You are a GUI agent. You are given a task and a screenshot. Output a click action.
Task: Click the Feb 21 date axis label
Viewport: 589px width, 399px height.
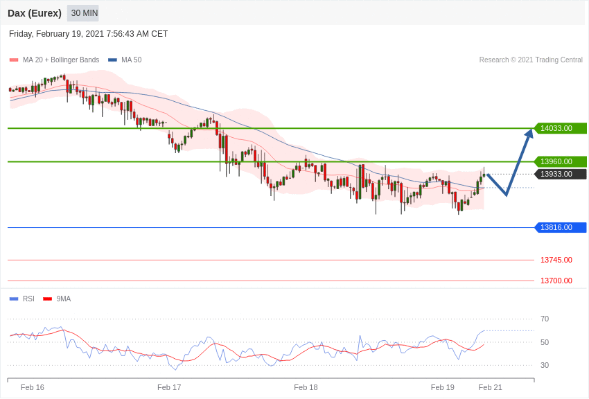tap(490, 387)
